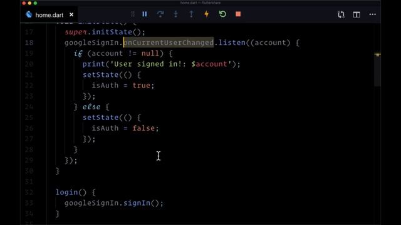Open source control changes icon

[341, 14]
